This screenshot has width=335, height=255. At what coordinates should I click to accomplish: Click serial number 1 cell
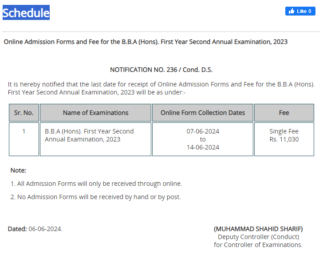click(24, 139)
